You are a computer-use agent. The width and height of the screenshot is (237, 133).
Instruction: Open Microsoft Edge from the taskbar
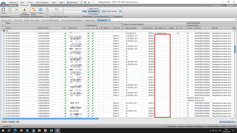15,131
